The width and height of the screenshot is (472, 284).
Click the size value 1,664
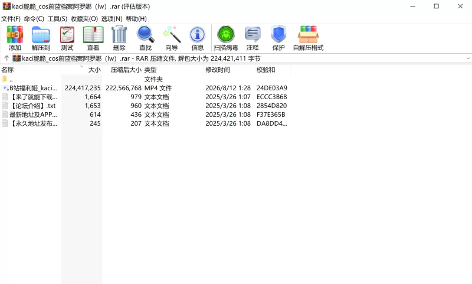pos(93,97)
